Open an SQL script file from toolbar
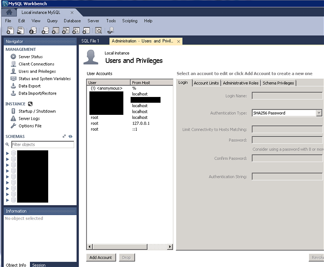 (21, 30)
